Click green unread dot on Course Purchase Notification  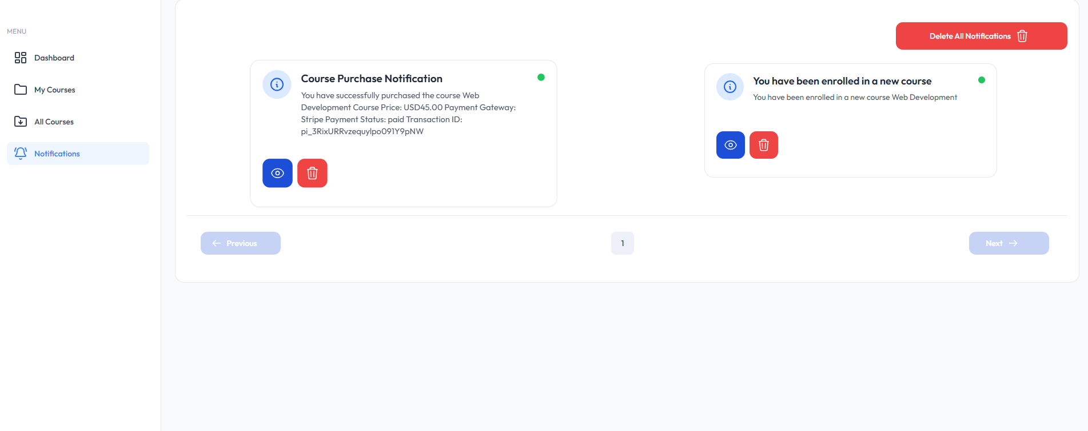(541, 77)
